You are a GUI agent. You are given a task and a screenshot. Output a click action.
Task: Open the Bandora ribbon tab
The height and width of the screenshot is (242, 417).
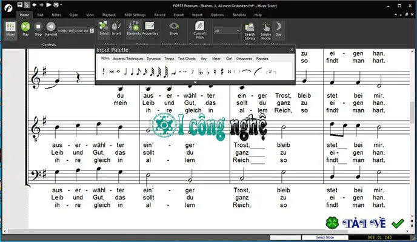239,15
